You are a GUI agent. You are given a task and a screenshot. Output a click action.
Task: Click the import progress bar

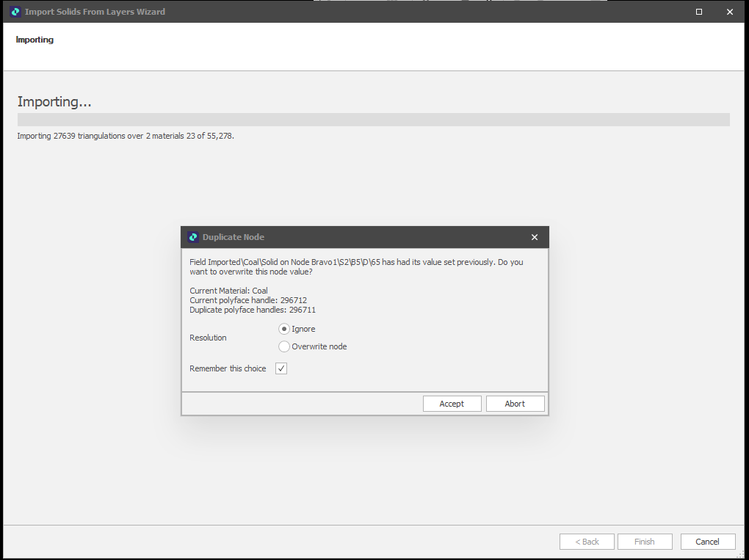coord(373,119)
